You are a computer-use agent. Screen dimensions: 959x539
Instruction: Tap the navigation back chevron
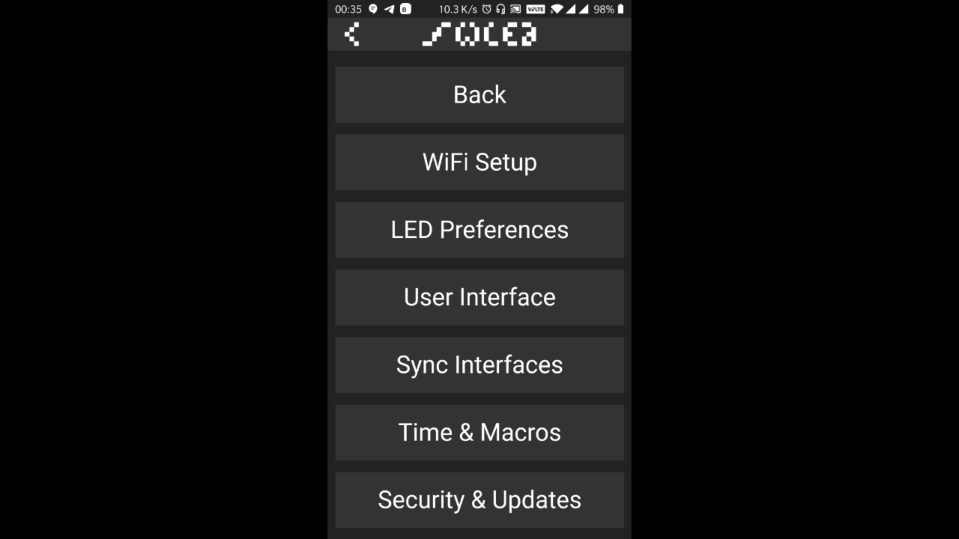click(351, 34)
